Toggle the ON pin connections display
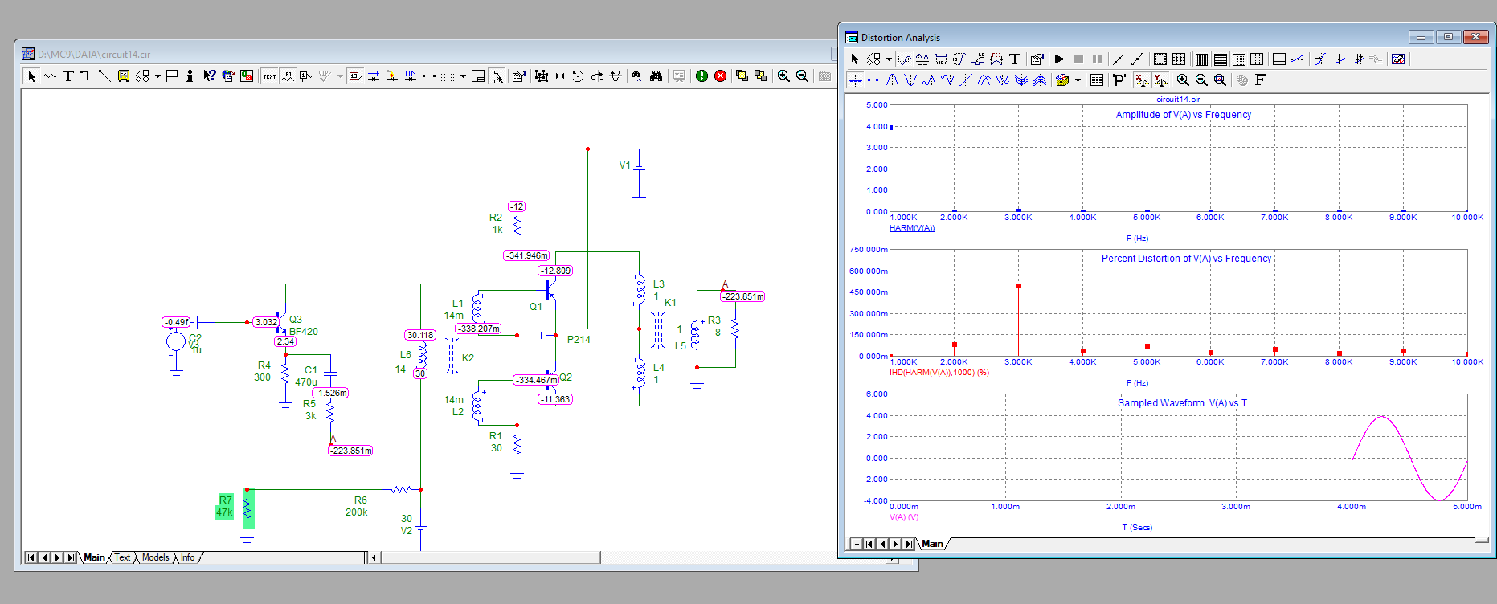Image resolution: width=1497 pixels, height=604 pixels. click(411, 76)
